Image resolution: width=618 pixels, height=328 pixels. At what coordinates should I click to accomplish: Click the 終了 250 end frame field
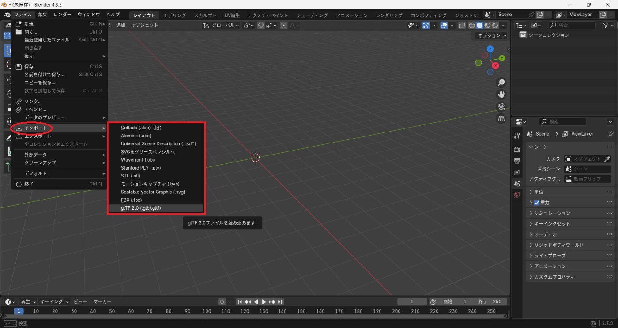click(x=490, y=302)
